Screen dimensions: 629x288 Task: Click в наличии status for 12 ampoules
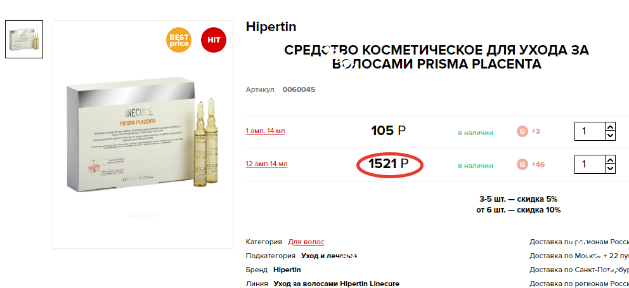476,166
